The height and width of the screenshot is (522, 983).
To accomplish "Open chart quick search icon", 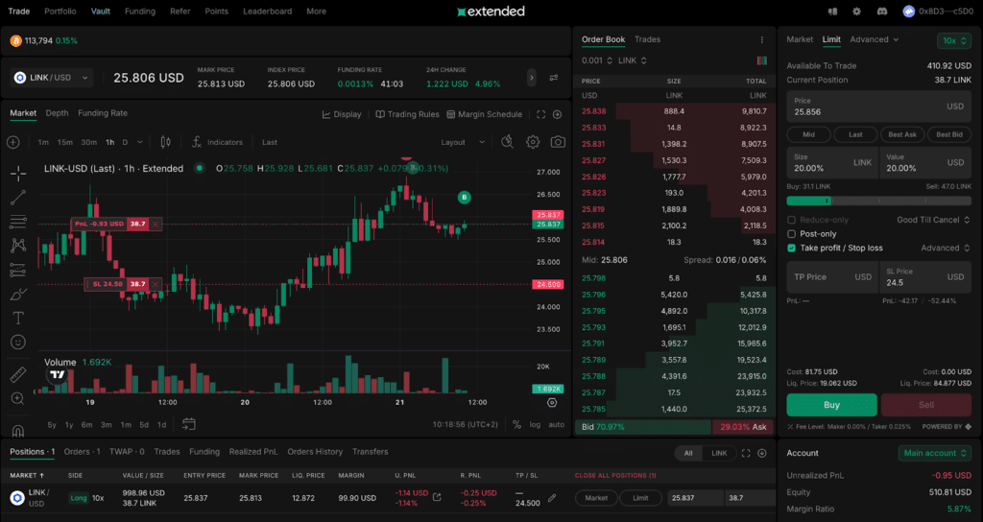I will [508, 142].
